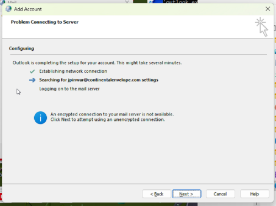The height and width of the screenshot is (206, 276).
Task: Click the 'An encrypted connection...not available' message
Action: (112, 114)
